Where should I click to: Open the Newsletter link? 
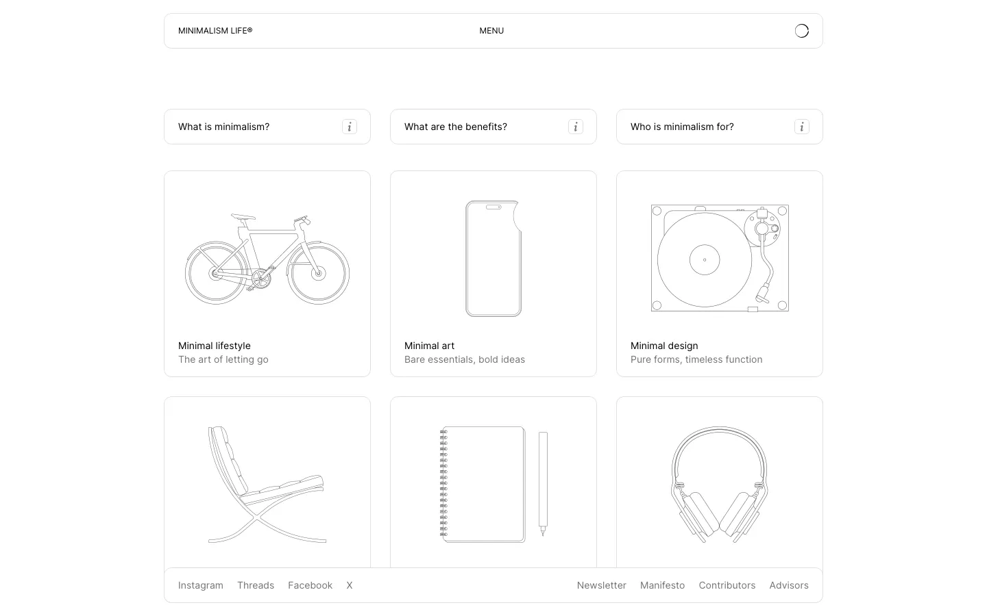point(601,585)
